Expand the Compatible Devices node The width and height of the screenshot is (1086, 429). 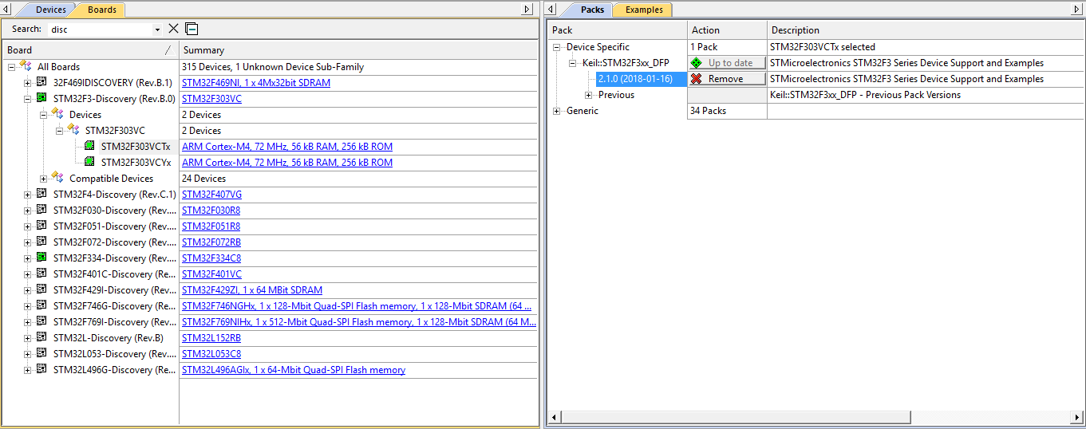43,179
